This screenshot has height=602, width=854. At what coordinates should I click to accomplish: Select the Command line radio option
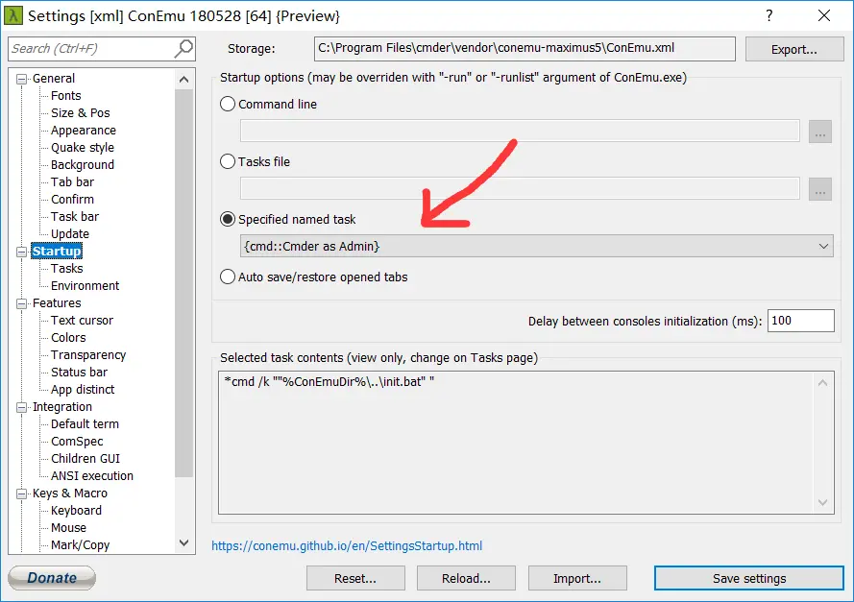tap(228, 104)
